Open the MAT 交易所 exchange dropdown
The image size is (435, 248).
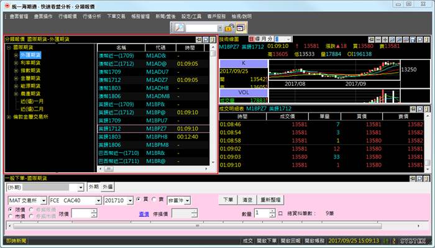tap(44, 201)
